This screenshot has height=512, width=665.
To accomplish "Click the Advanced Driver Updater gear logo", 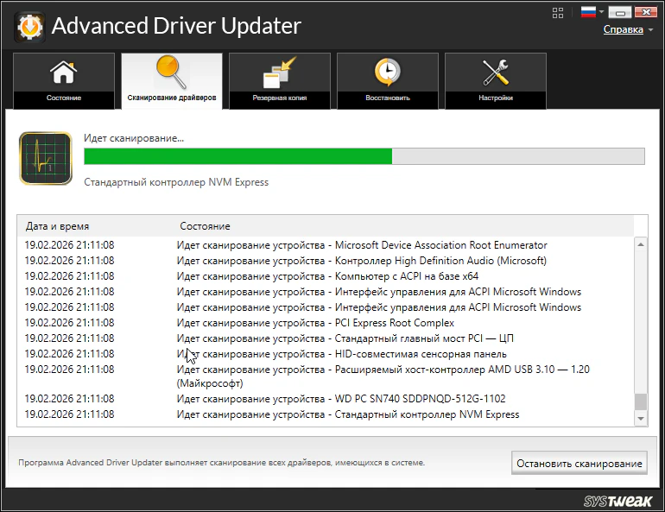I will [29, 26].
